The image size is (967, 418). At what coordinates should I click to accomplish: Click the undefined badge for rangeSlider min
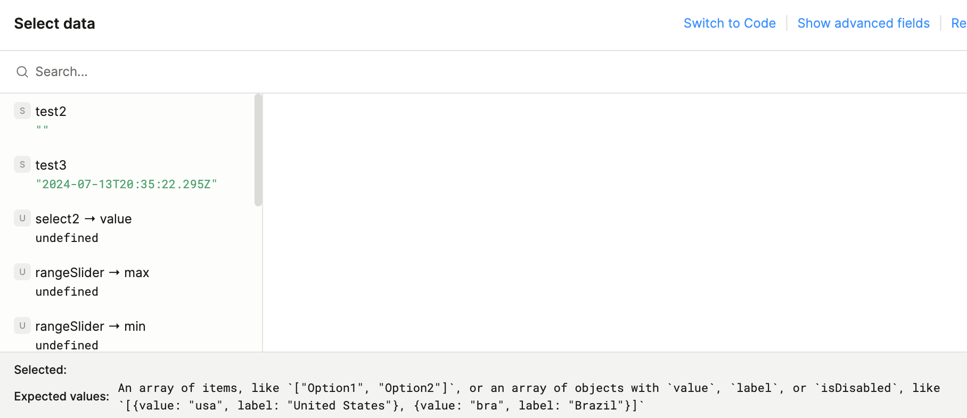(x=22, y=326)
